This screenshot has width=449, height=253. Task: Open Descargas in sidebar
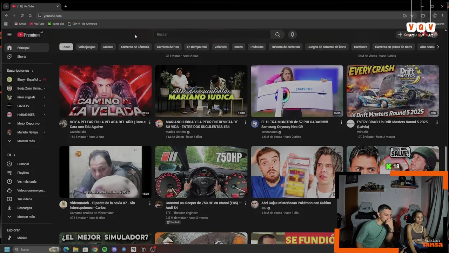point(26,208)
